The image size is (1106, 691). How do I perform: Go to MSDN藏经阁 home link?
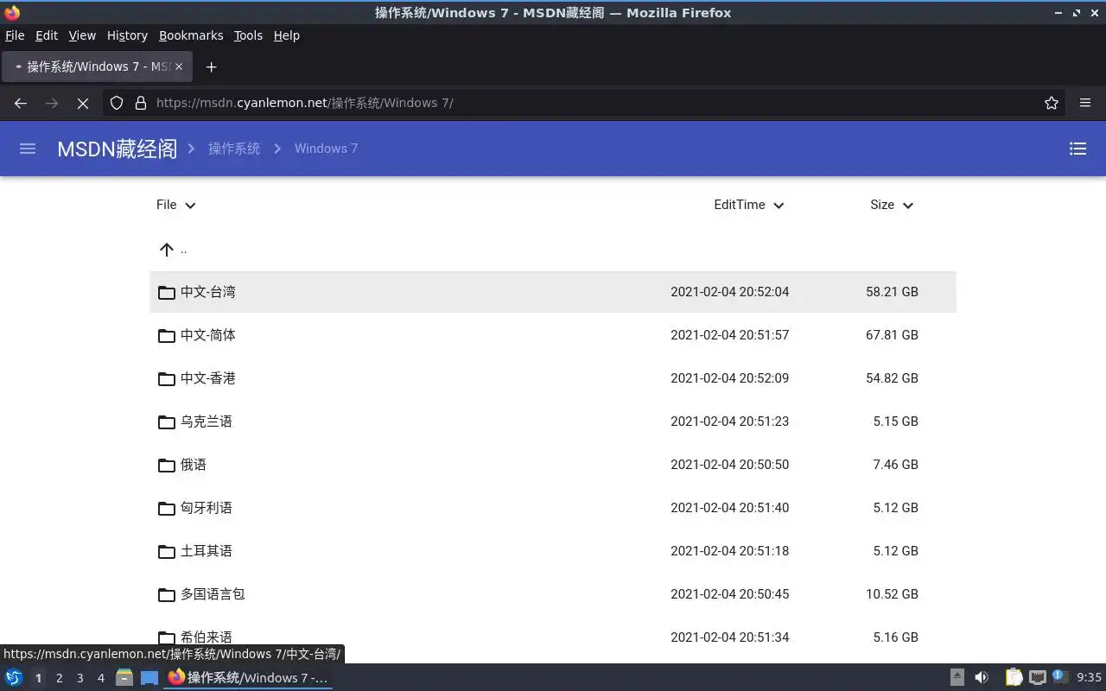(118, 149)
